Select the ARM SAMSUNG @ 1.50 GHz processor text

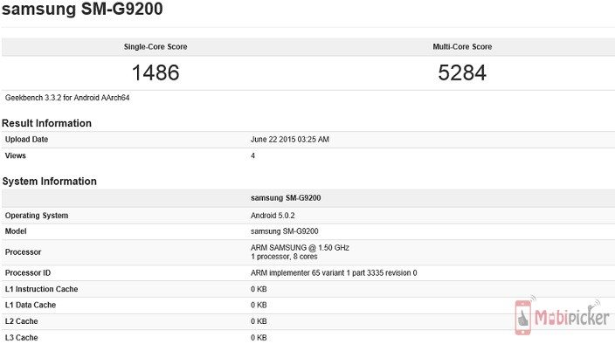click(x=300, y=248)
